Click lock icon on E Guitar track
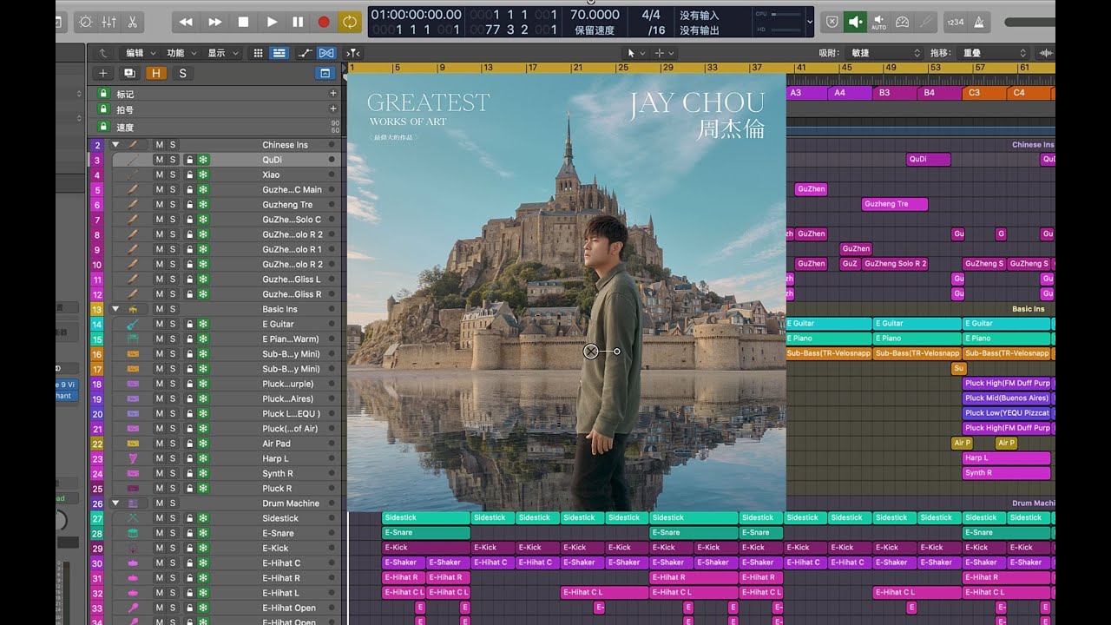Viewport: 1111px width, 625px height. [x=189, y=324]
